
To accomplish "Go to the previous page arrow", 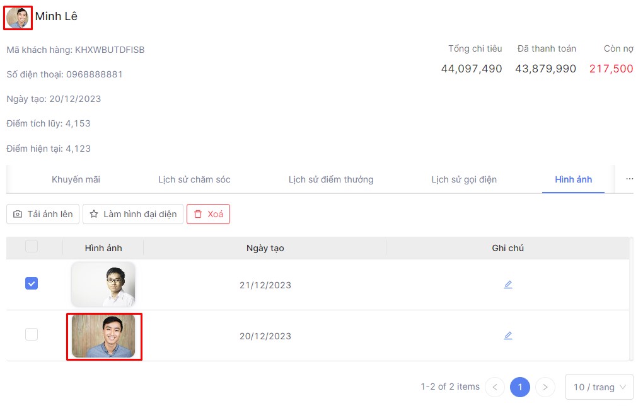I will 495,387.
